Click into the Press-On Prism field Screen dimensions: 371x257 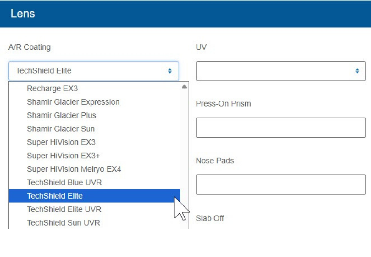(x=280, y=128)
